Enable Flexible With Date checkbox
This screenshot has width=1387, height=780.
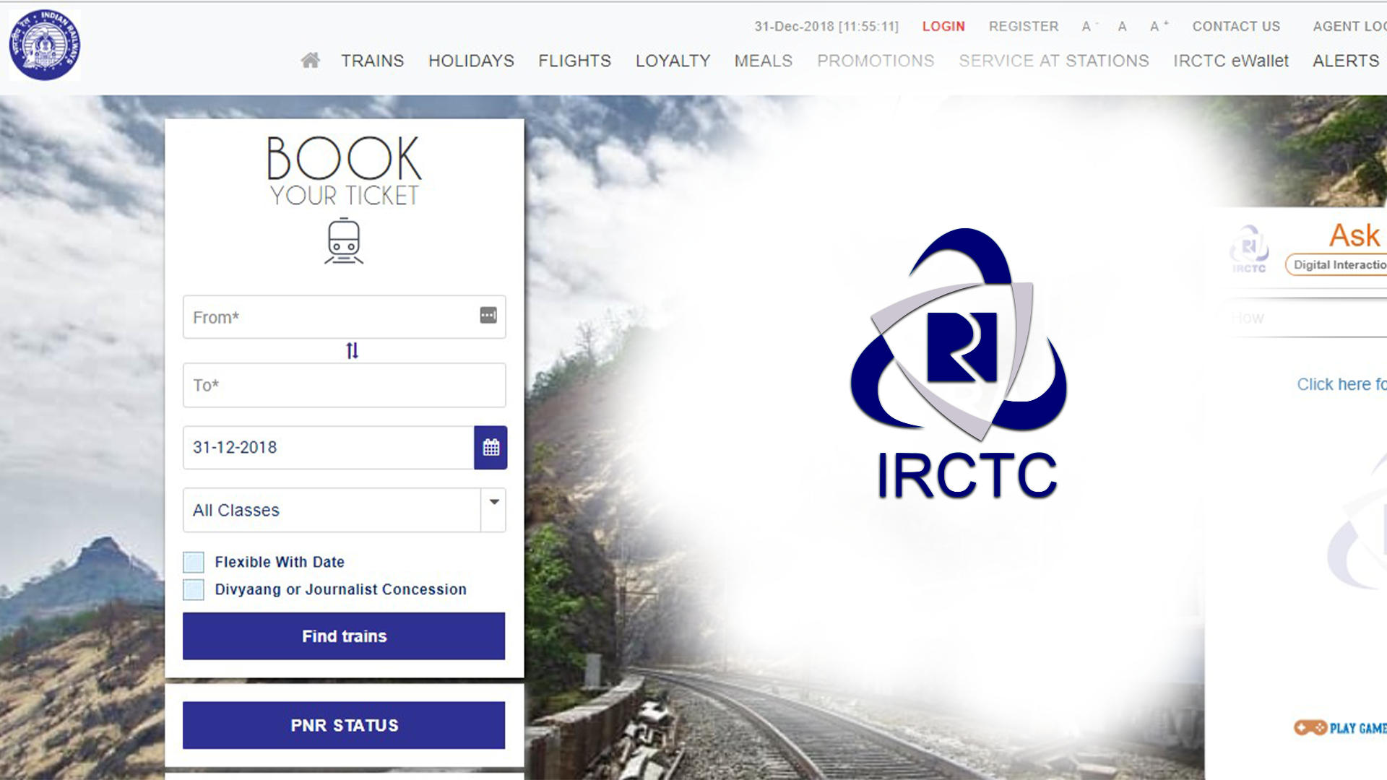click(194, 562)
